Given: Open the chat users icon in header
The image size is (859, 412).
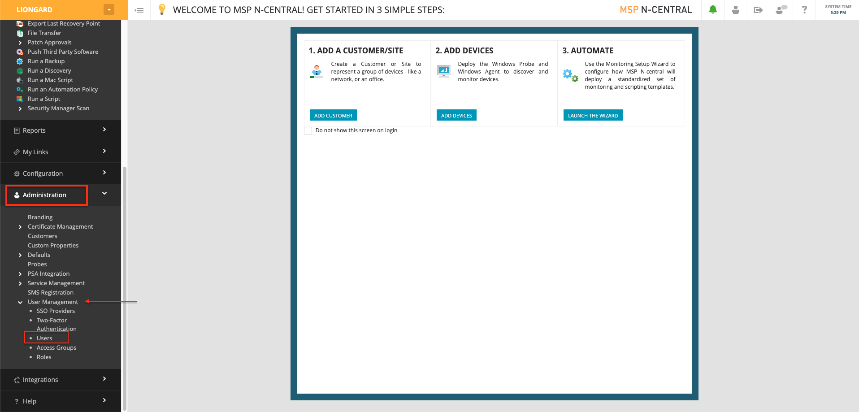Looking at the screenshot, I should point(781,9).
